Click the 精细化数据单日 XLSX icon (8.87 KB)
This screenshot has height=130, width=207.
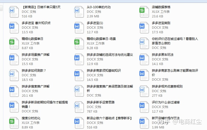(x=14, y=43)
